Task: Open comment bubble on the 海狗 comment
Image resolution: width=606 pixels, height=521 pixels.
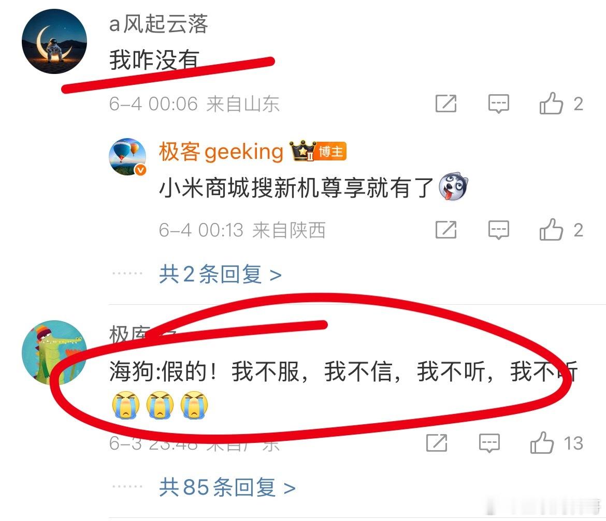Action: click(489, 443)
